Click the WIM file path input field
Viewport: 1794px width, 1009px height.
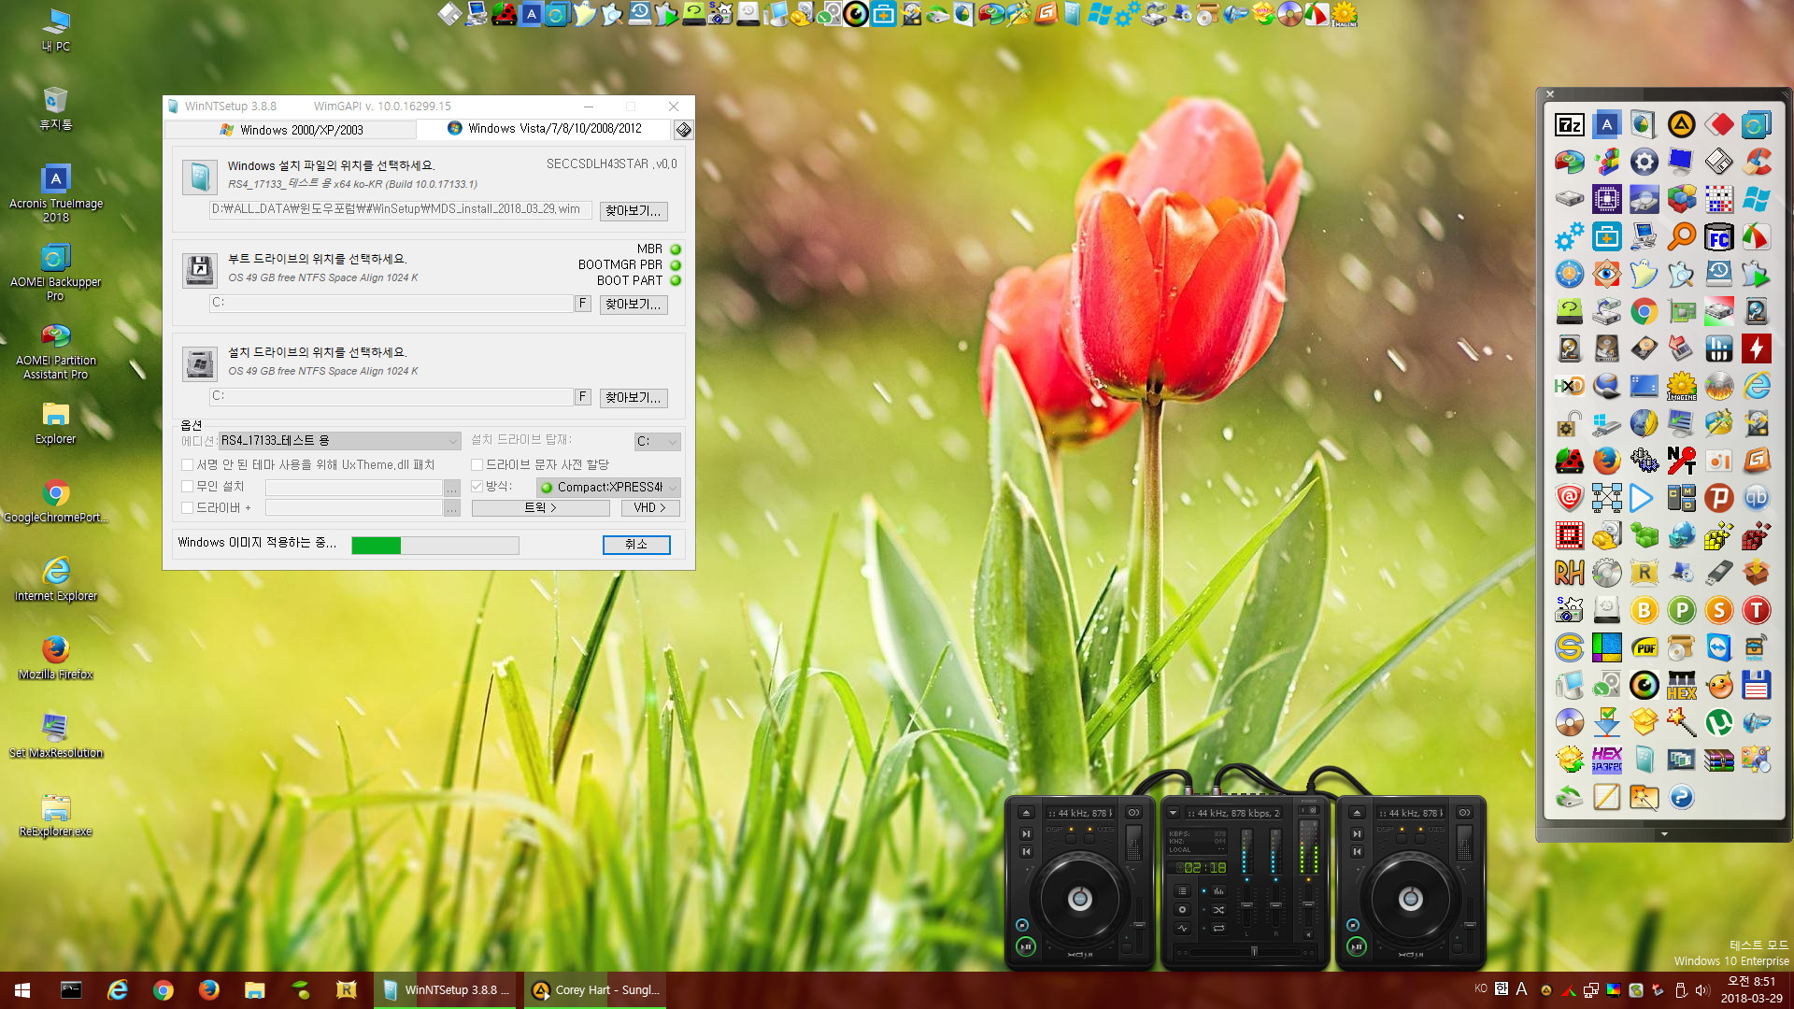point(400,209)
